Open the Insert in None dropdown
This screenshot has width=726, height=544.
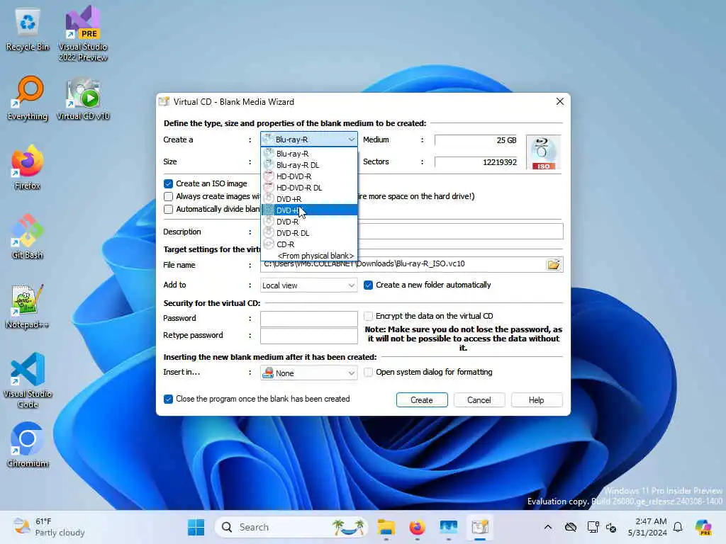pos(309,373)
